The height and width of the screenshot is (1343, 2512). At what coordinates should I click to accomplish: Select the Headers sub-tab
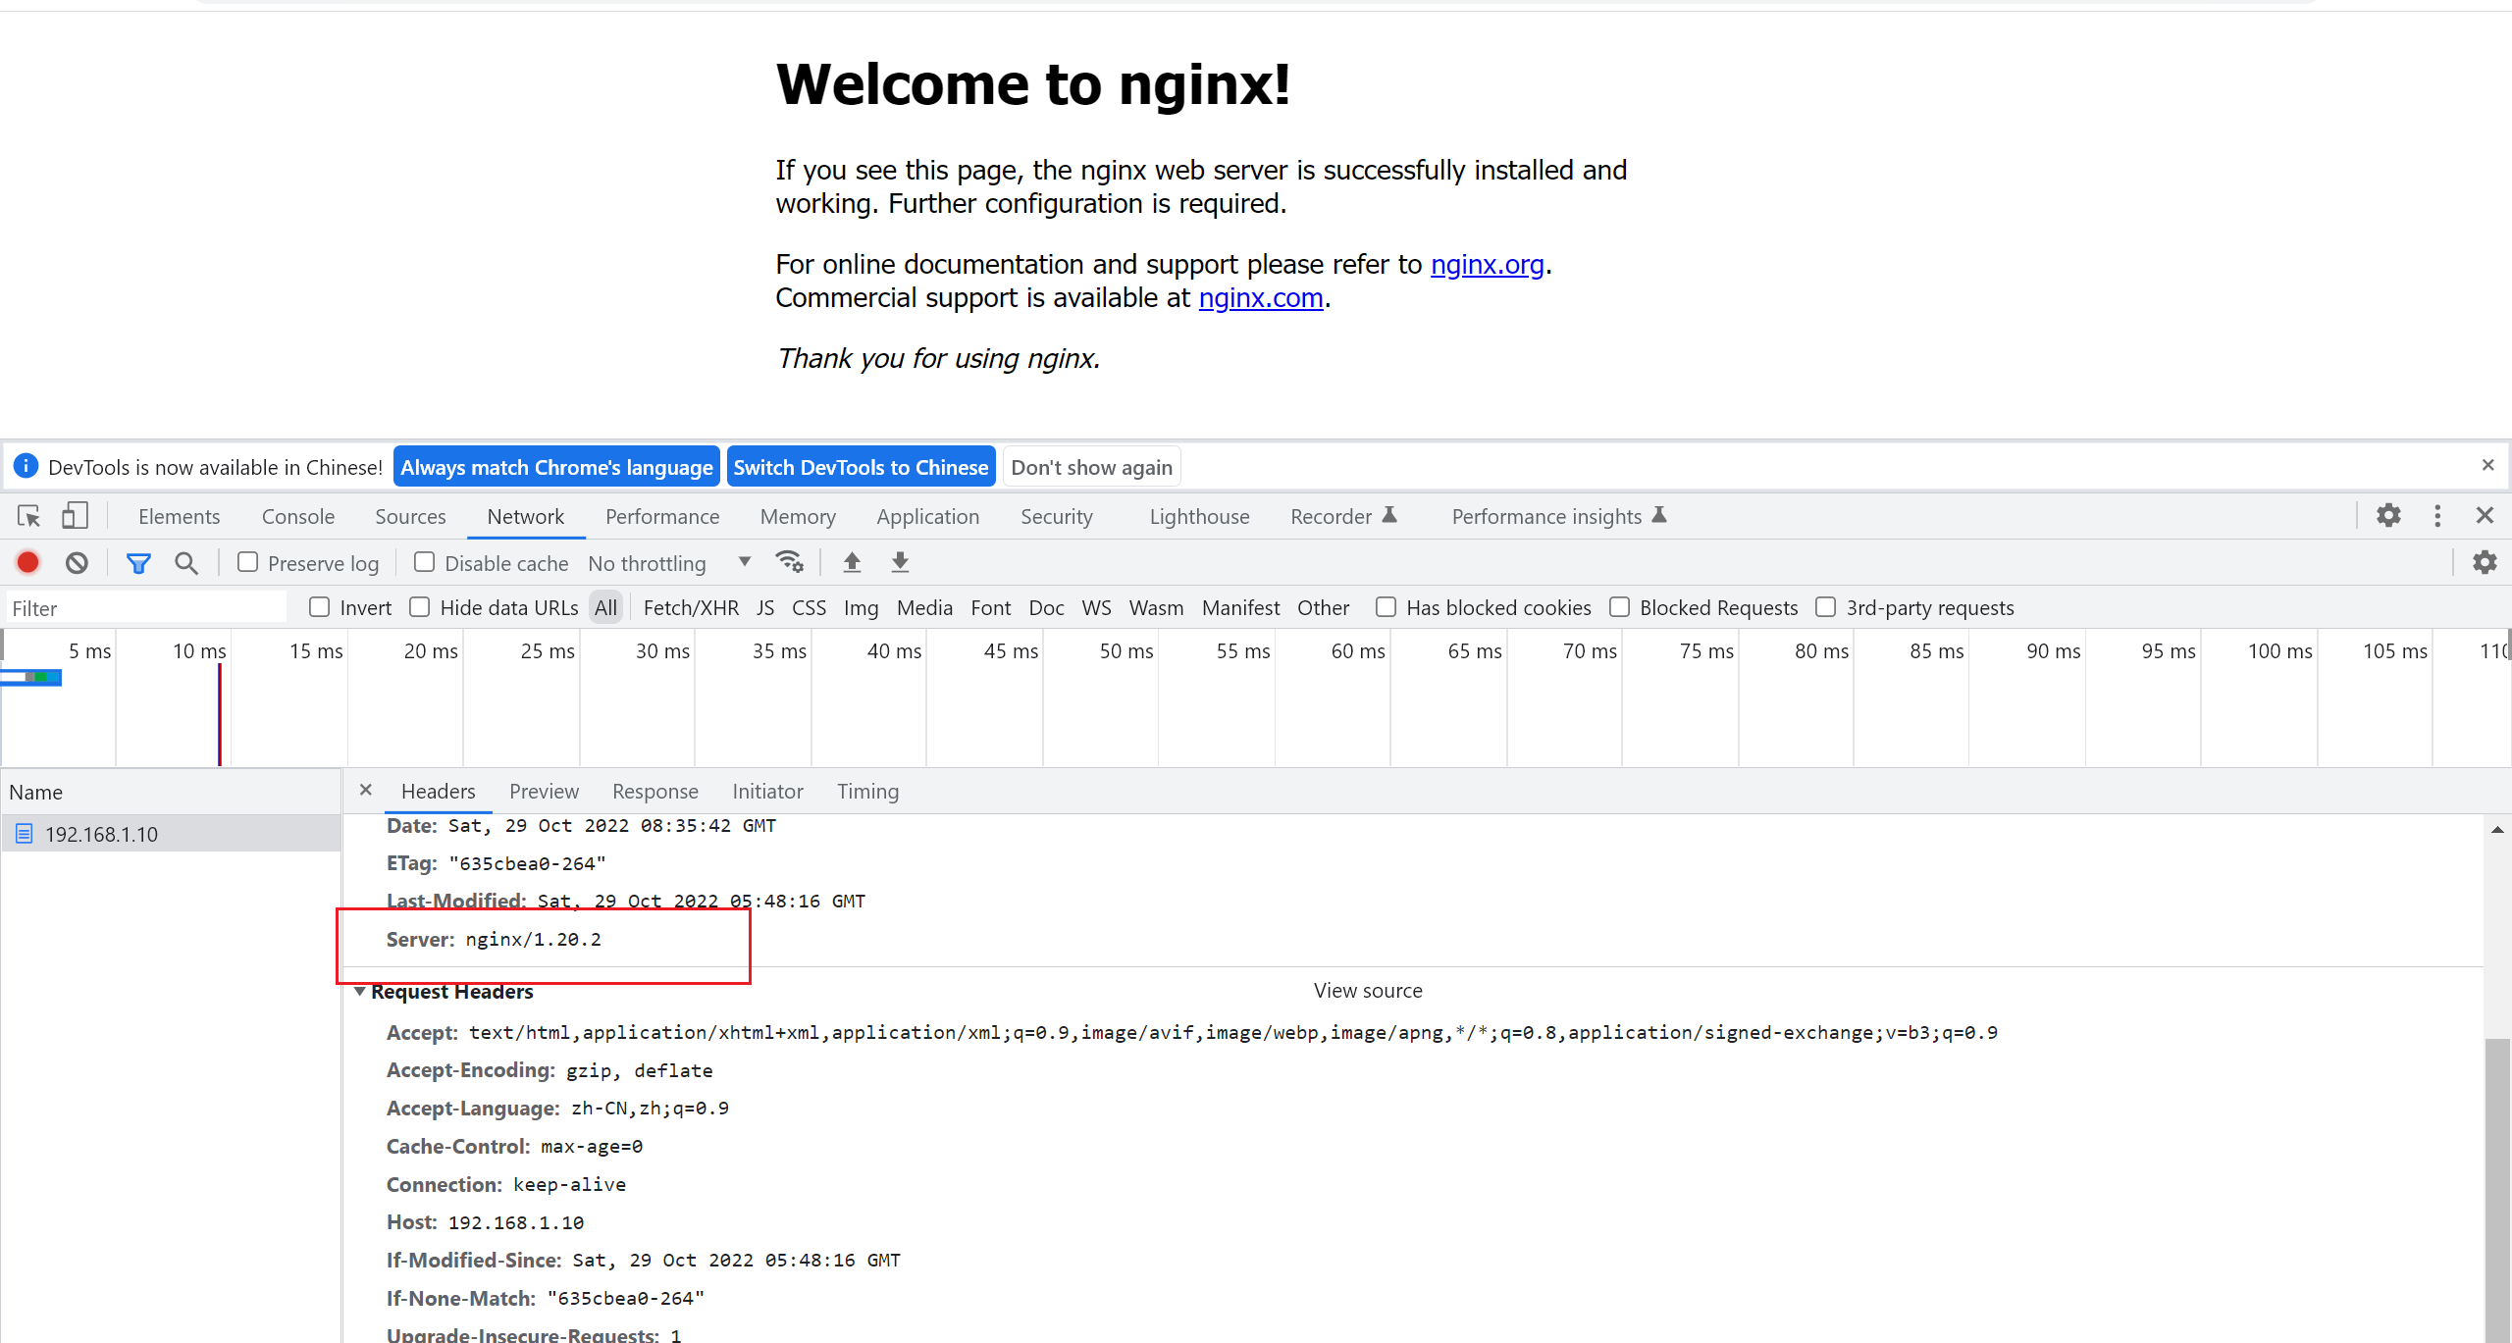(438, 791)
